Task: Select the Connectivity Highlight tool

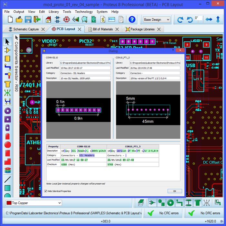Action: click(8, 101)
